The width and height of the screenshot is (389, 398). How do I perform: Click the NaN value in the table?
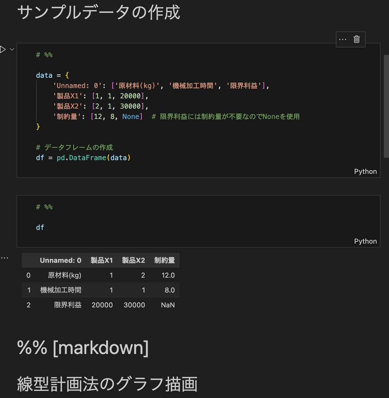pos(168,305)
